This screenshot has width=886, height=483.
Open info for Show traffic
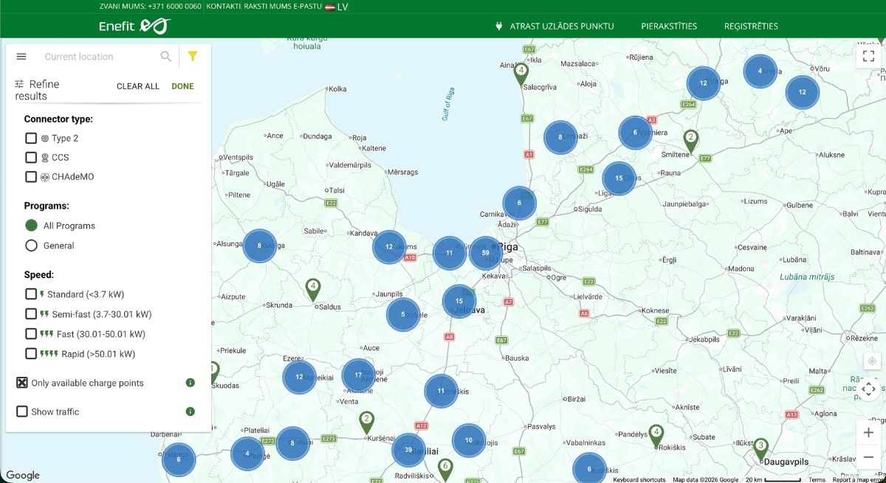point(190,411)
